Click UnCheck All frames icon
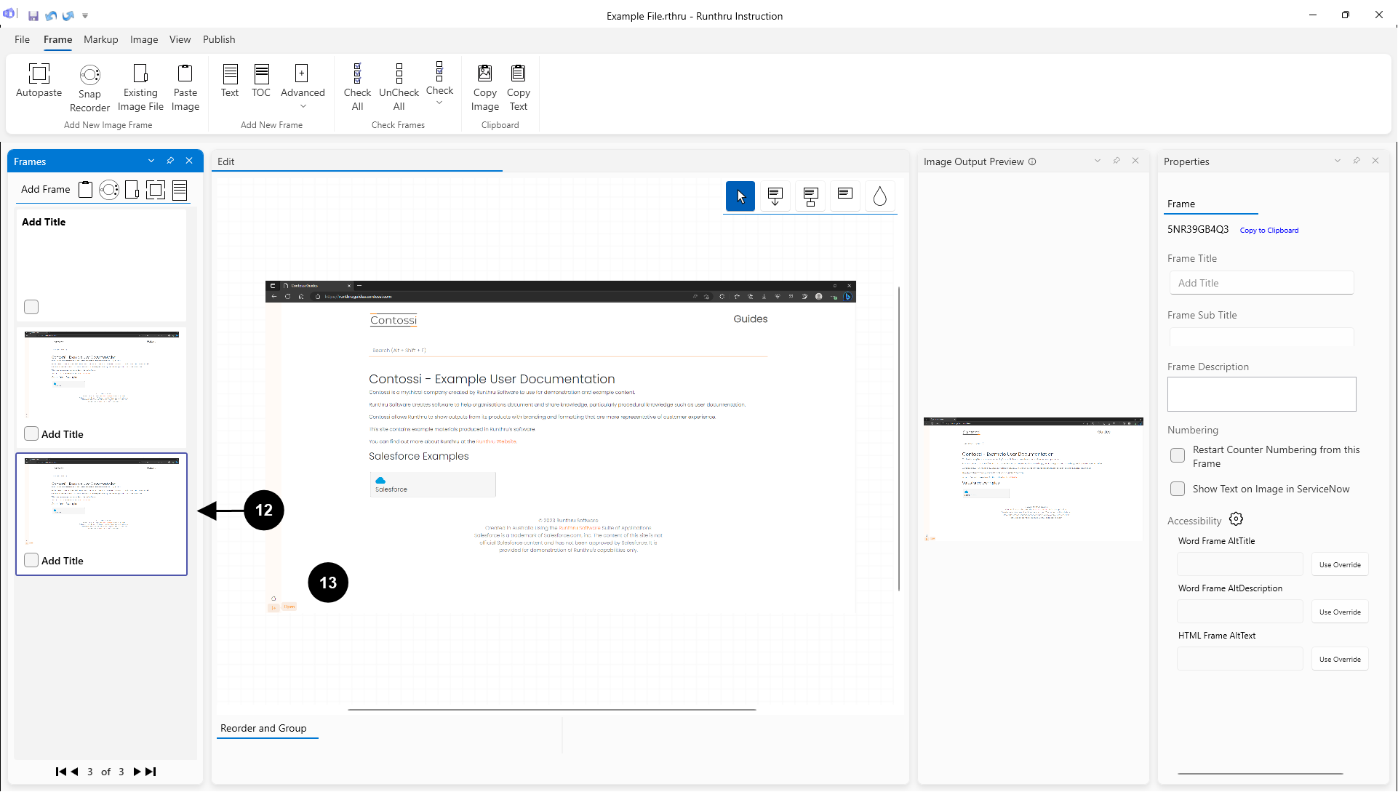This screenshot has height=792, width=1398. coord(399,87)
